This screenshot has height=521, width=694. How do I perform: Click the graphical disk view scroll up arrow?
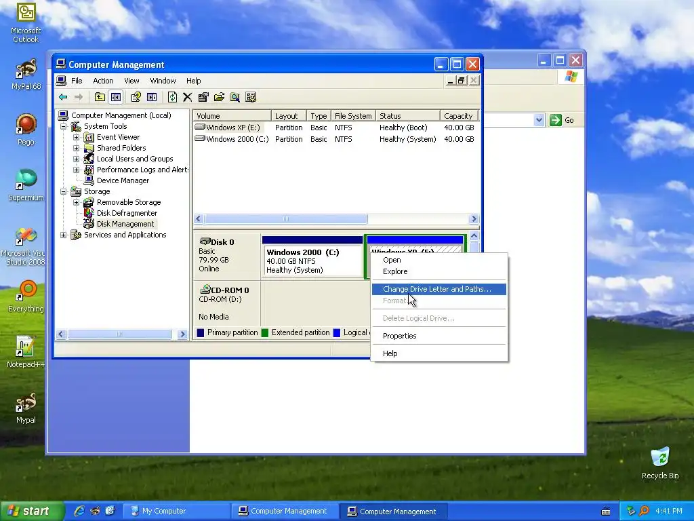pos(474,235)
